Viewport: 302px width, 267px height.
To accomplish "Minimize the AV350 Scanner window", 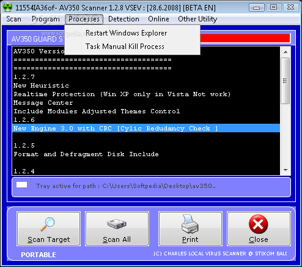I will point(256,8).
